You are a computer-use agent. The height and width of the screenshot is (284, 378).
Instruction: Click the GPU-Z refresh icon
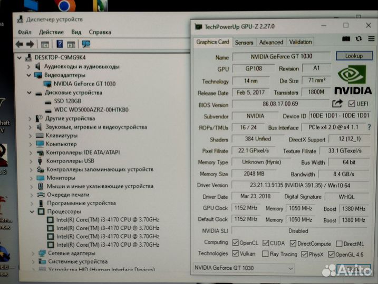click(358, 39)
